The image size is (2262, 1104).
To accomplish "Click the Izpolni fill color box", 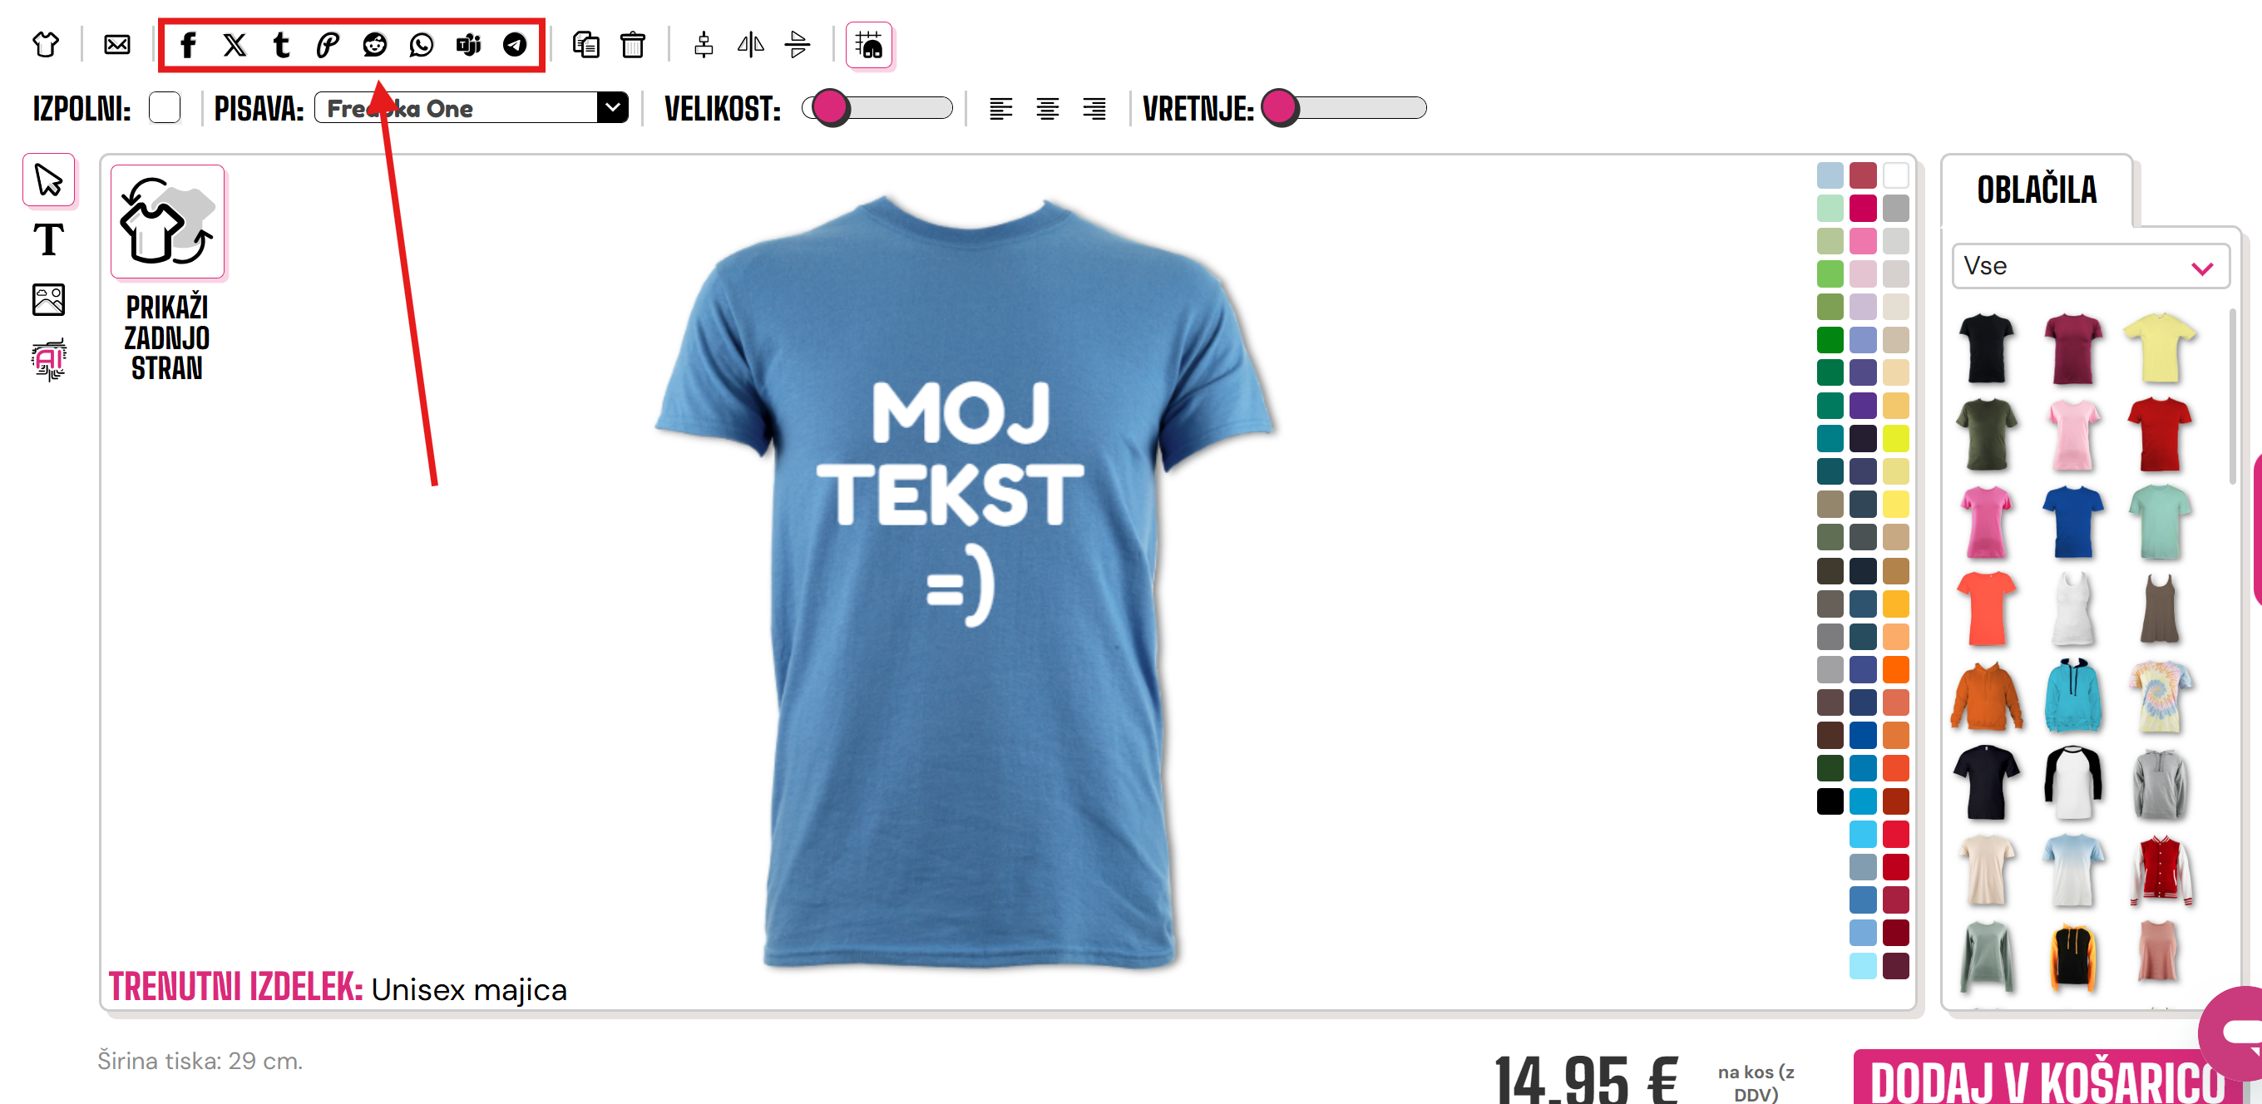I will pos(164,108).
